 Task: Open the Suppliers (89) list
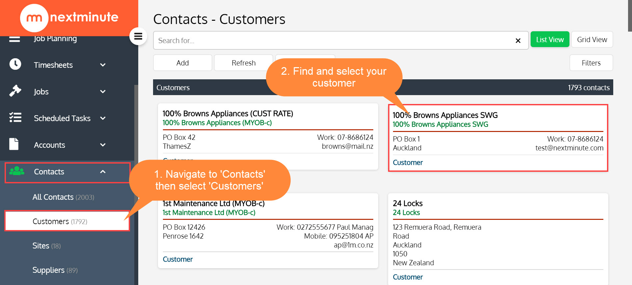[55, 270]
